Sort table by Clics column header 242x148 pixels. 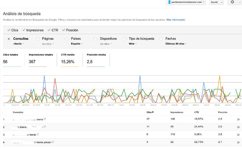point(150,112)
